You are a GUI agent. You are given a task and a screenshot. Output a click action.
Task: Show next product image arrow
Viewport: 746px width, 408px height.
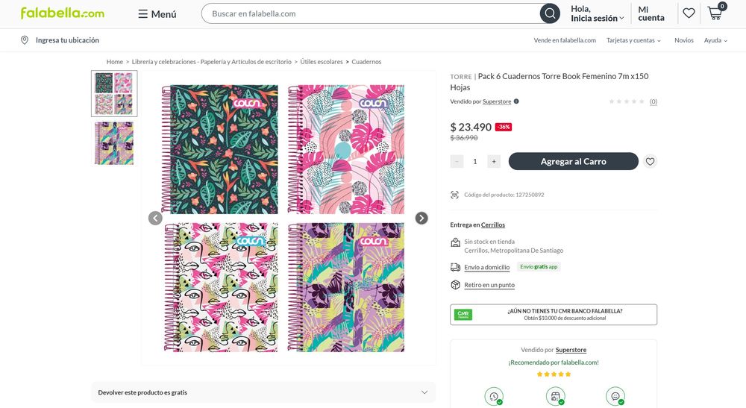(x=421, y=218)
